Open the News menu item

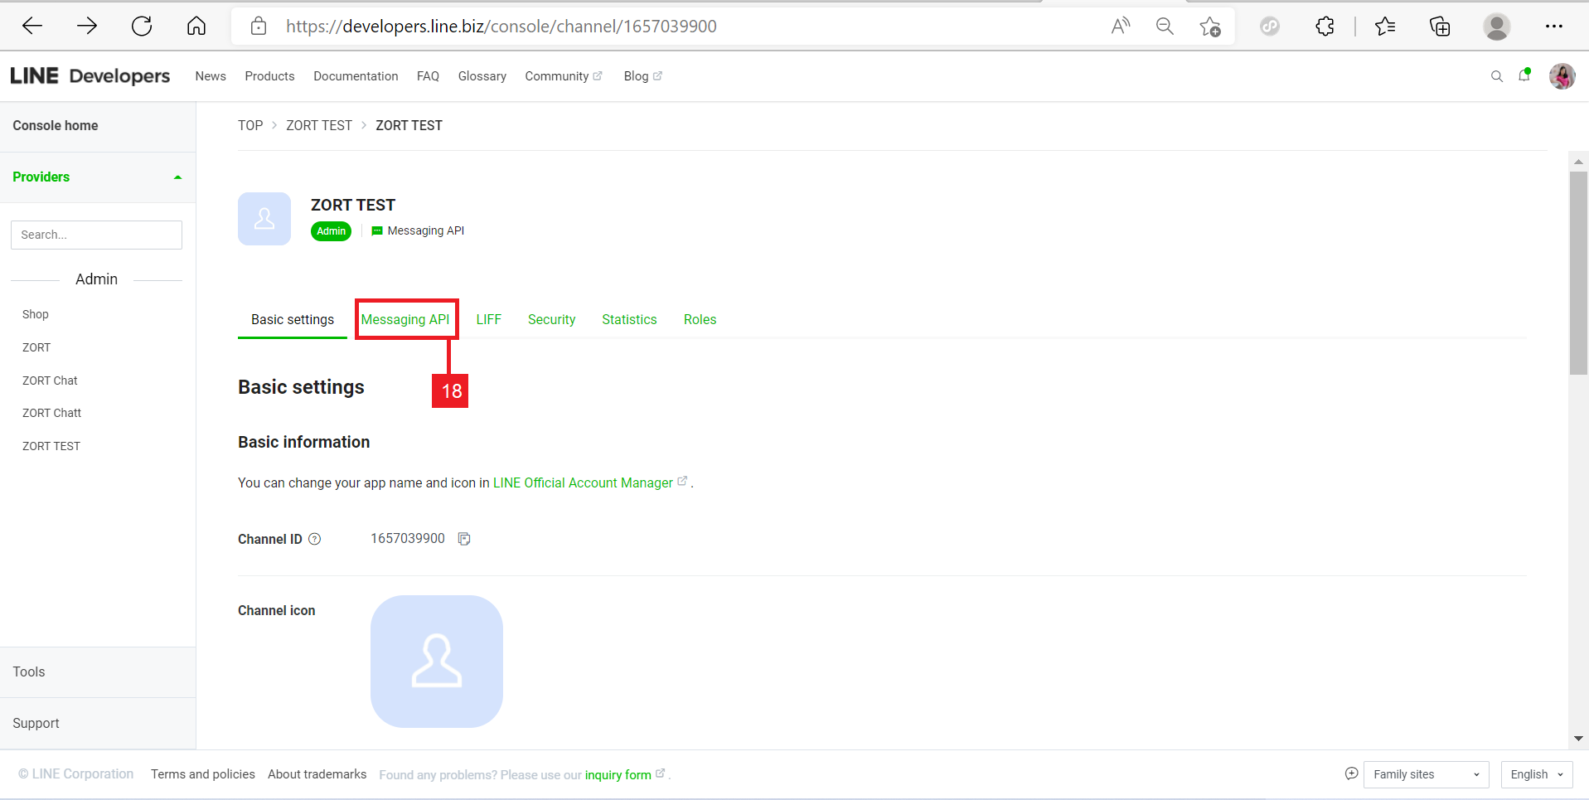(211, 76)
